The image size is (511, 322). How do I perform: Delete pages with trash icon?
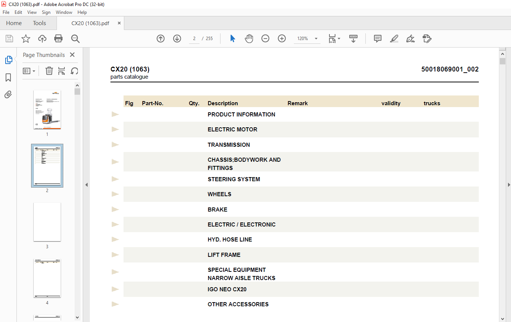point(49,71)
